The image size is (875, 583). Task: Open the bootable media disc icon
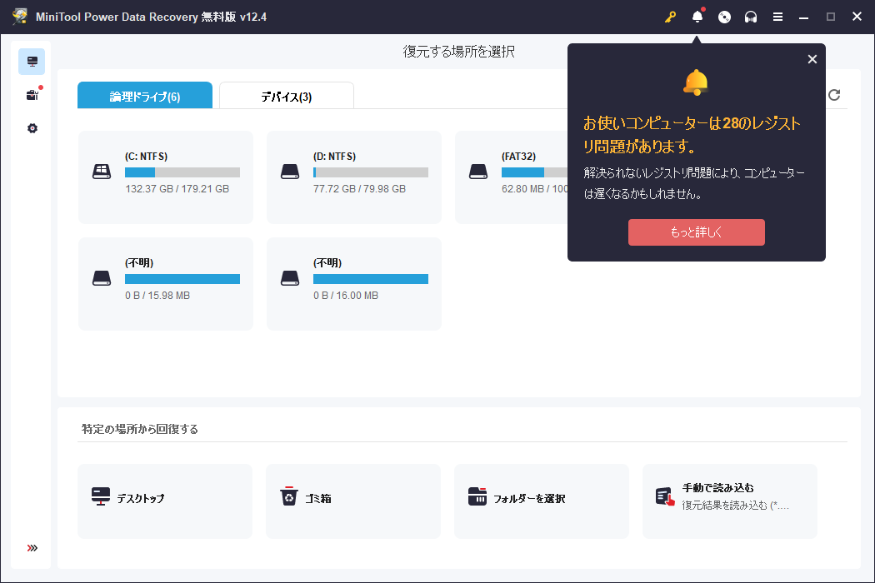click(724, 16)
